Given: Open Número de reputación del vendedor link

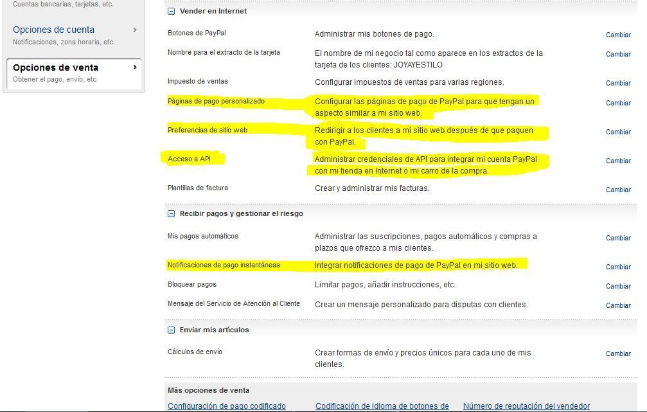Looking at the screenshot, I should (526, 406).
